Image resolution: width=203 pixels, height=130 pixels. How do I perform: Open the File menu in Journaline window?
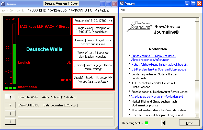(x=122, y=10)
